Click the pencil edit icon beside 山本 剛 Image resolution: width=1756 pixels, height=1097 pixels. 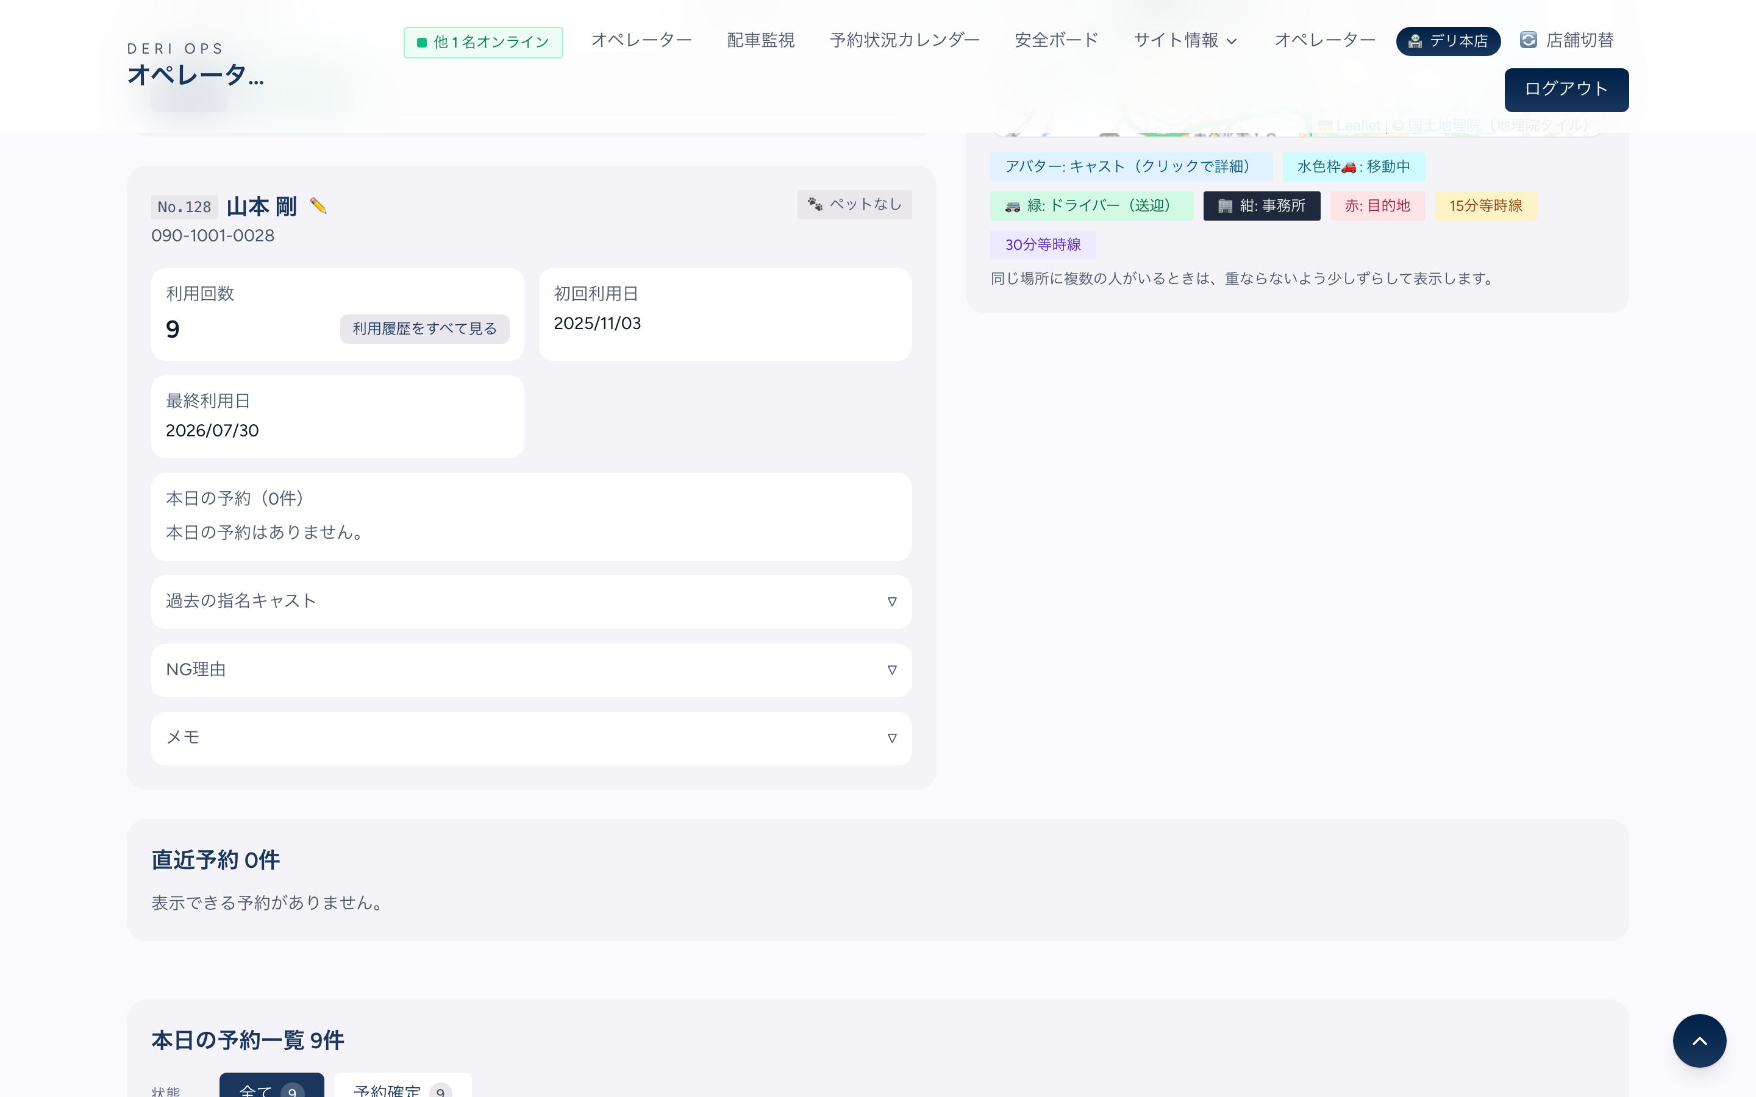(x=318, y=206)
